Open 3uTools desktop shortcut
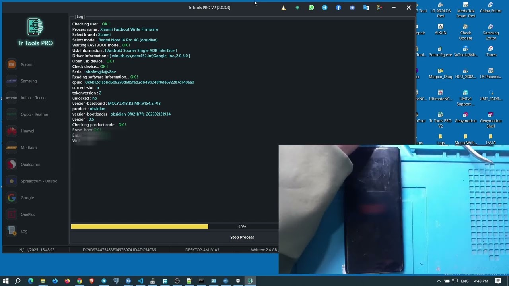Screen dimensions: 509x286 pos(466,52)
